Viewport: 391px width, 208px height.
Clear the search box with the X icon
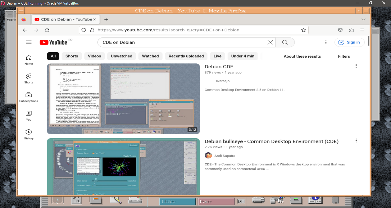[x=270, y=42]
